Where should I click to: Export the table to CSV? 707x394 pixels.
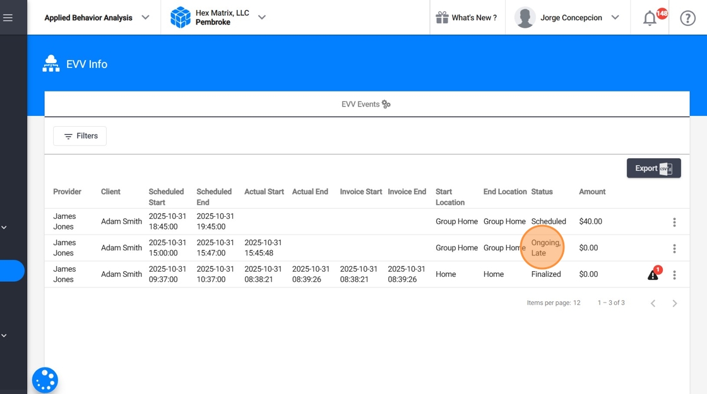pos(653,168)
